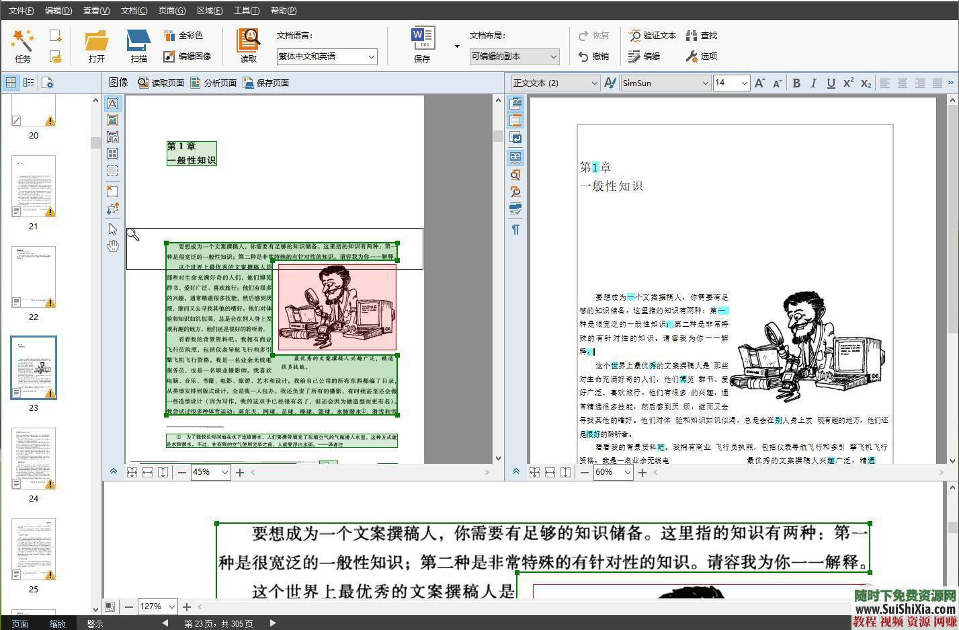Select the Text area tool
Screen dimensions: 959x630
pyautogui.click(x=112, y=103)
